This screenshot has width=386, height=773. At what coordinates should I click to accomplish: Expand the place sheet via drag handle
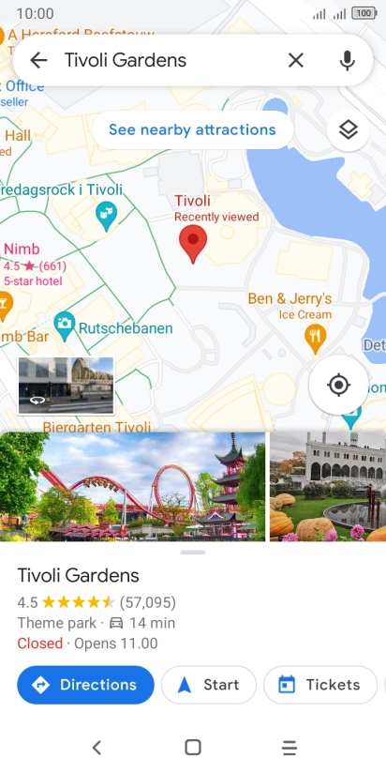point(193,553)
